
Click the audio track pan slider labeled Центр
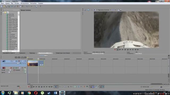point(9,72)
